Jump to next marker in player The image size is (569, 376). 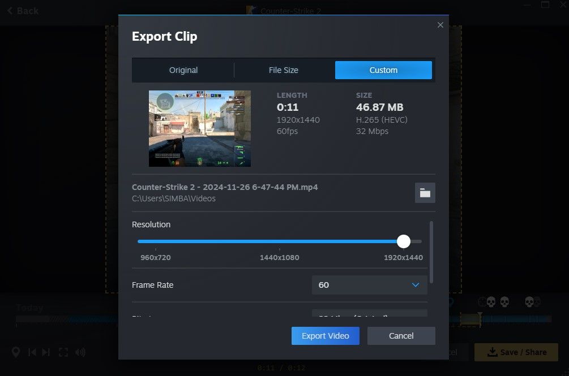pos(46,352)
